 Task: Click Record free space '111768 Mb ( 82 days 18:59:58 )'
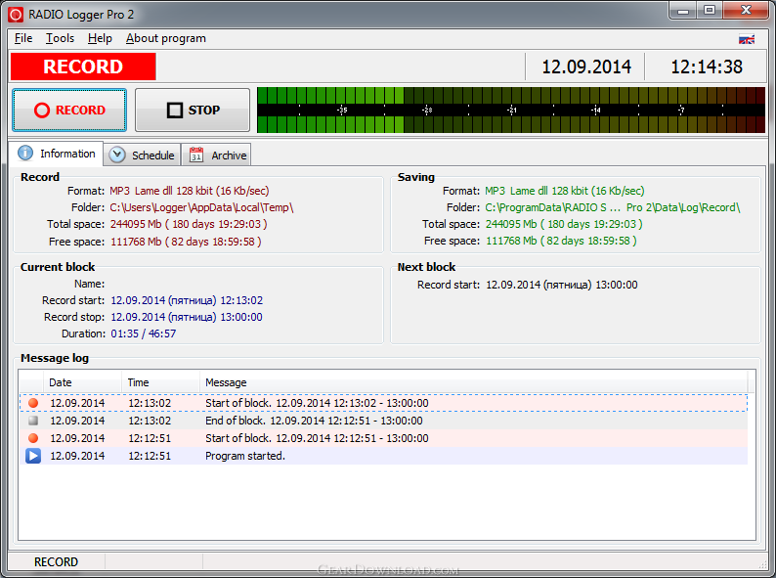(x=186, y=242)
